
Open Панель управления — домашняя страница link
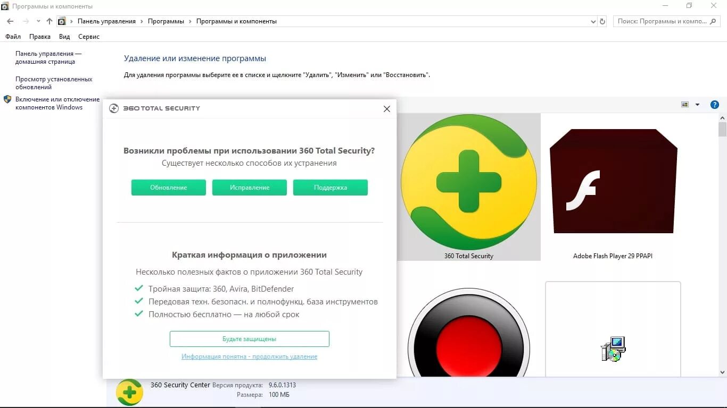tap(48, 57)
